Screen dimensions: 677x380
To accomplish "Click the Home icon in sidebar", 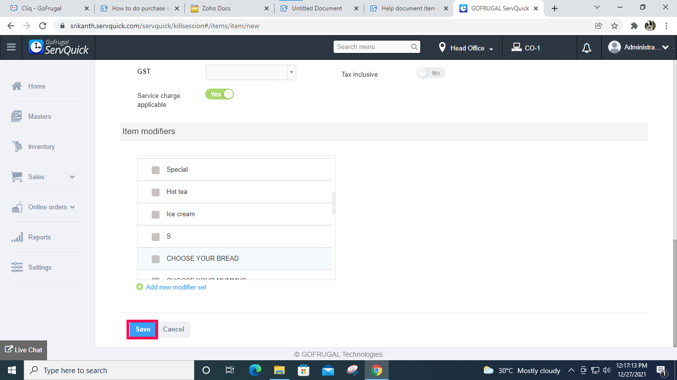I will (17, 86).
